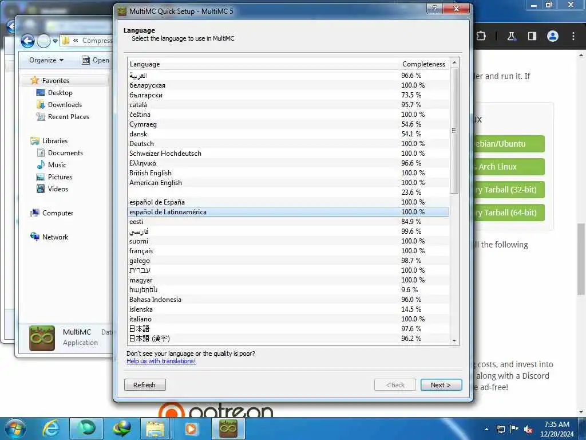Click the MultiMC application icon in details pane
This screenshot has width=586, height=440.
[42, 338]
